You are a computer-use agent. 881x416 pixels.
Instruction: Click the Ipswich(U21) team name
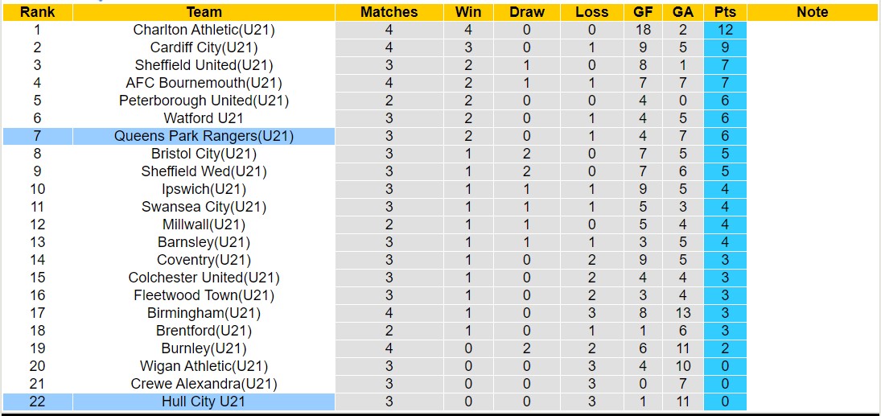(204, 189)
